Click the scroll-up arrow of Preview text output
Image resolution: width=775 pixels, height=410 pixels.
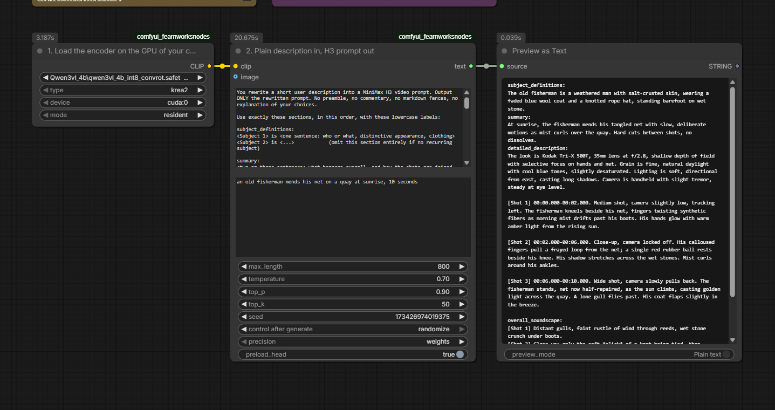tap(732, 83)
